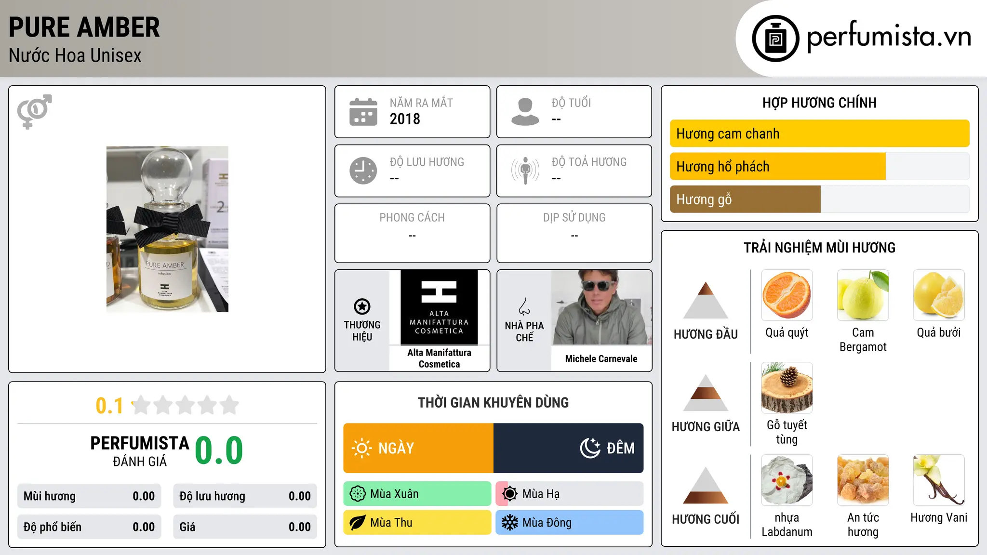Click the moon icon in the Đêm bar
The height and width of the screenshot is (555, 987).
(x=590, y=448)
